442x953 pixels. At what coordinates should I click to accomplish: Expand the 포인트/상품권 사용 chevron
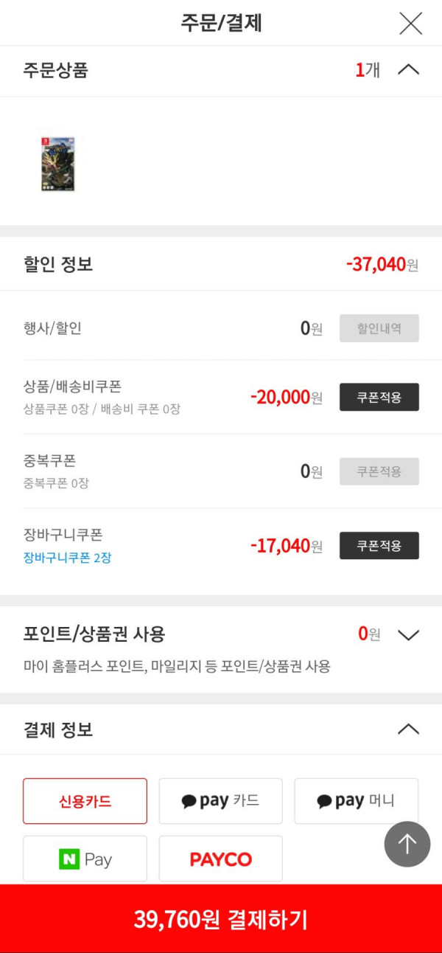point(408,634)
